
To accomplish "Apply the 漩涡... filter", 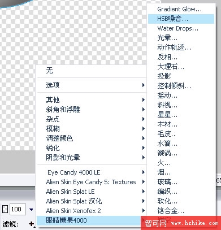I will [181, 153].
